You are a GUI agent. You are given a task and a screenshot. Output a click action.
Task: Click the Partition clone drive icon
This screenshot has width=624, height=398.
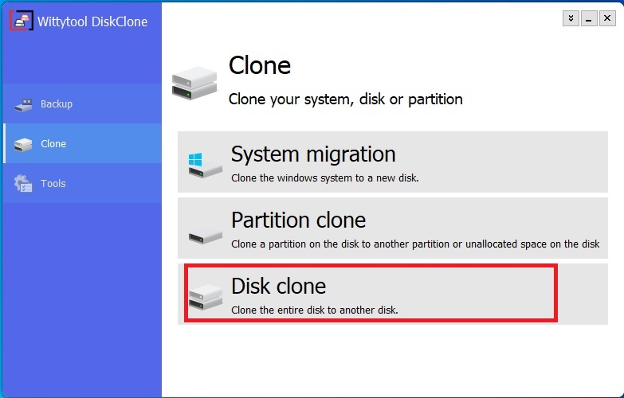(x=206, y=236)
